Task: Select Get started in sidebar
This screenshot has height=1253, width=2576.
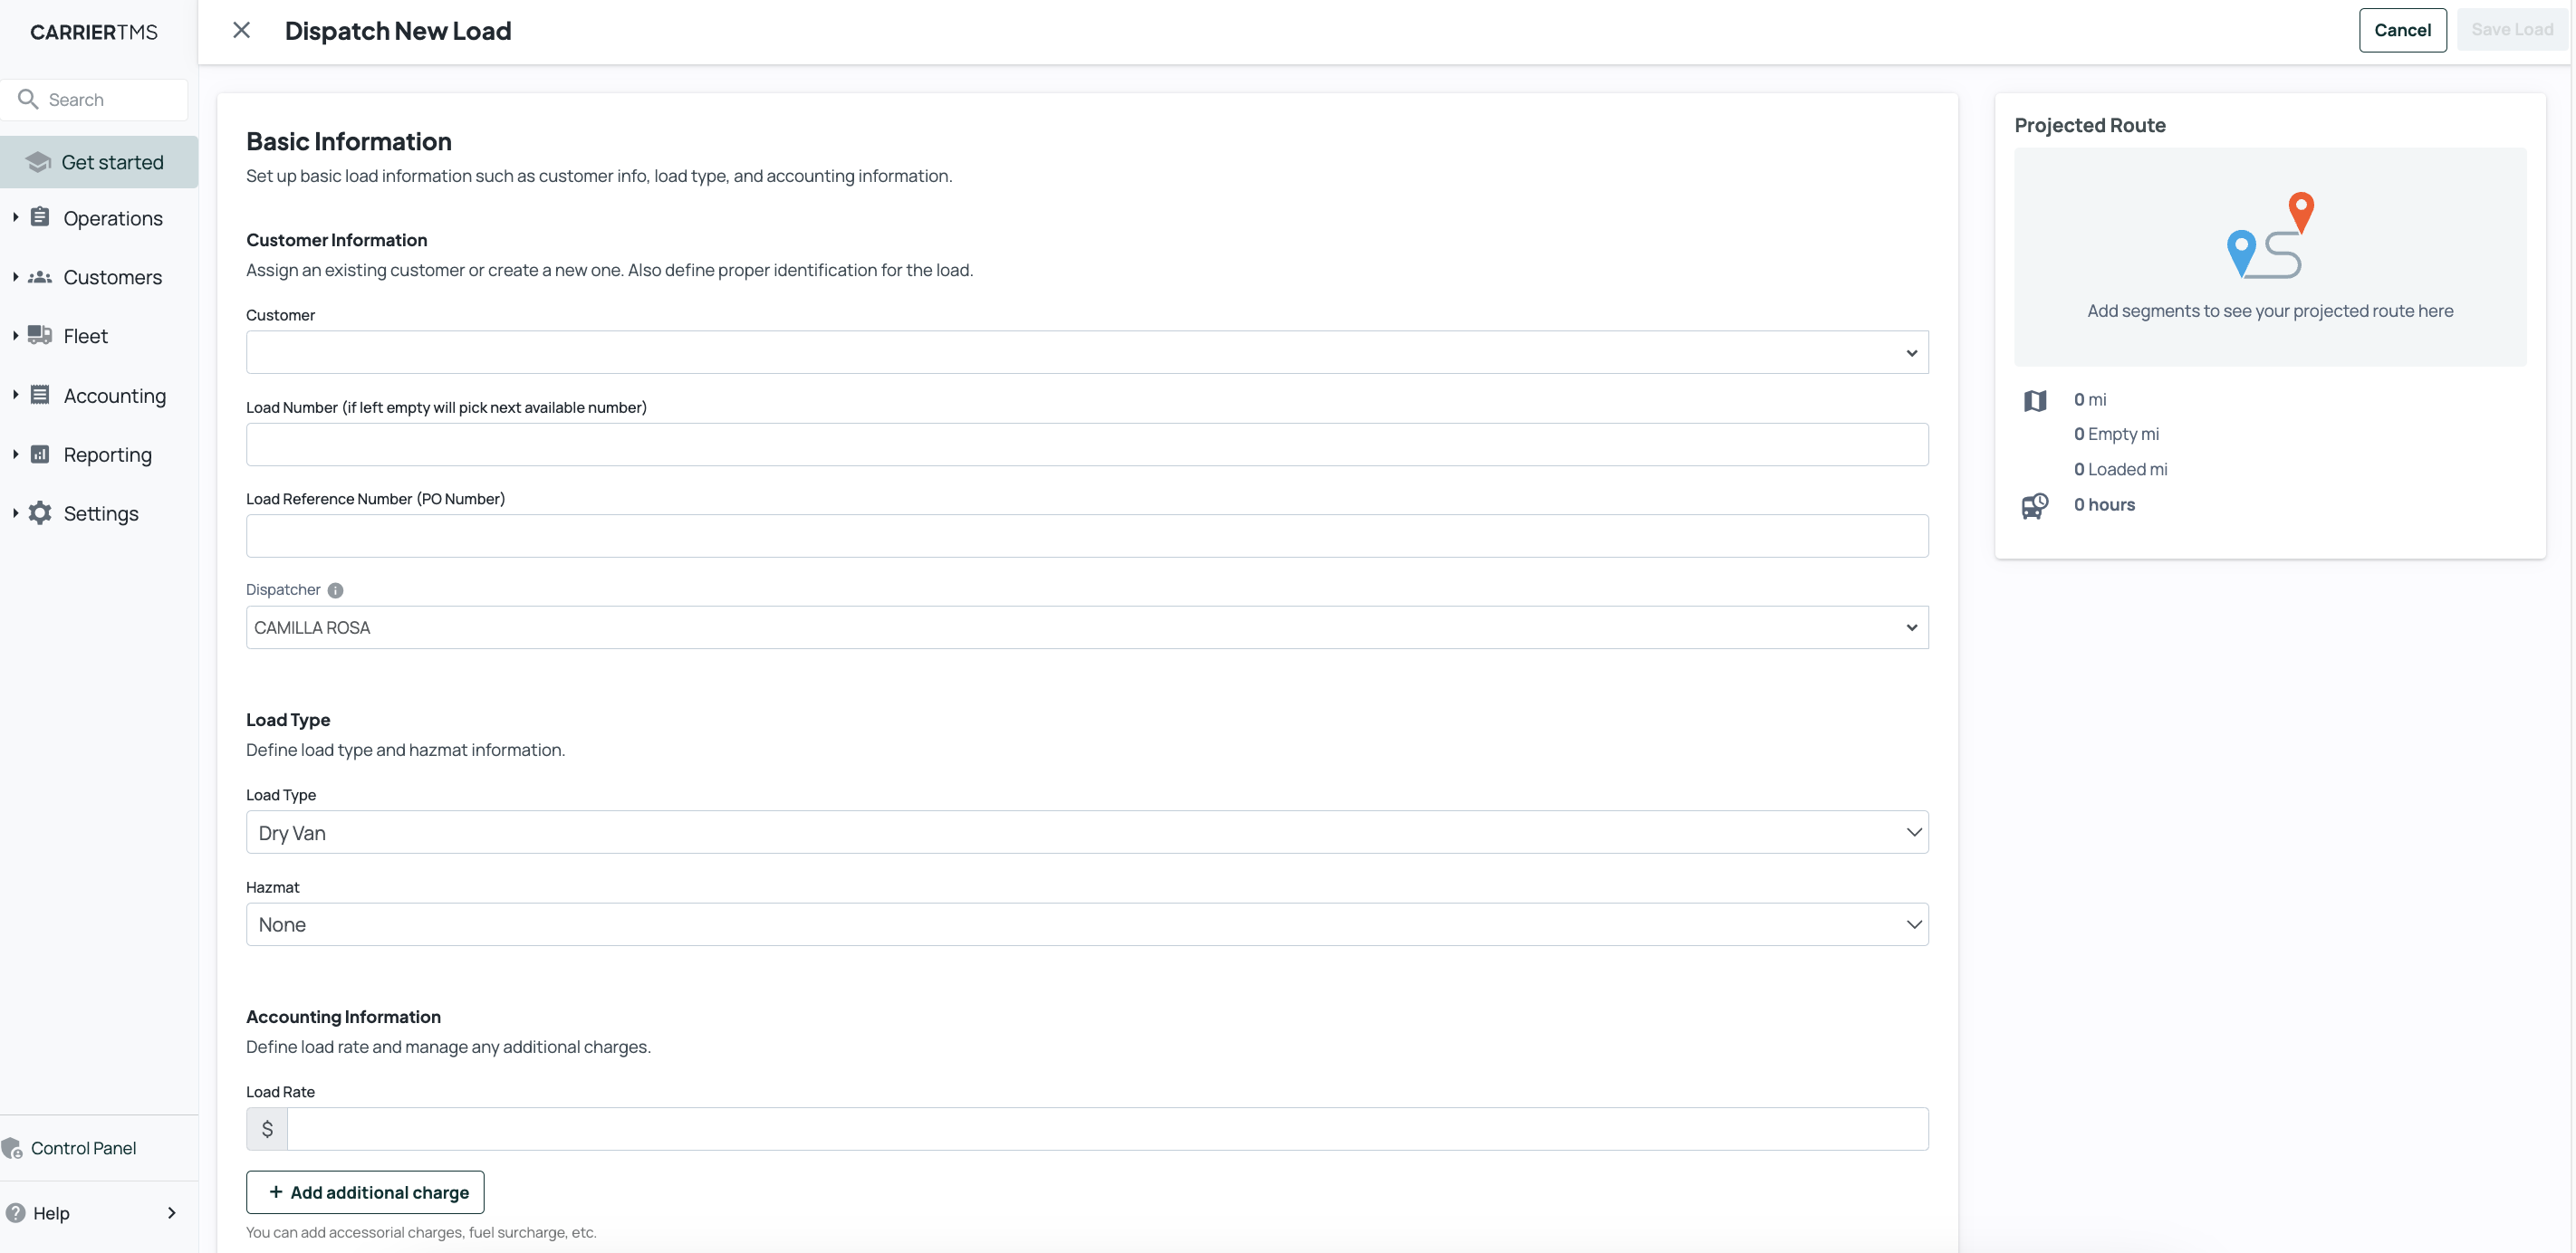Action: point(99,162)
